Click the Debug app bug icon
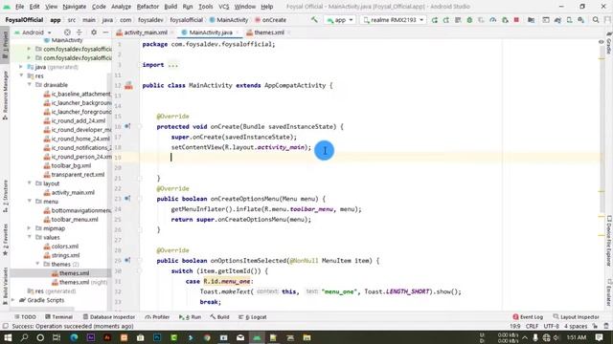 [469, 20]
